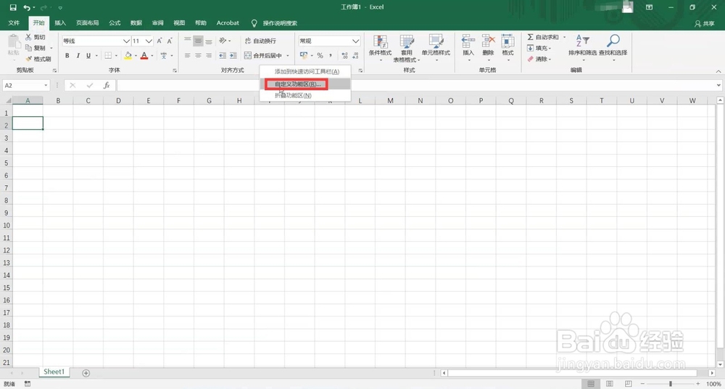The width and height of the screenshot is (725, 389).
Task: Open Format as Table (套用表格格式)
Action: 407,48
